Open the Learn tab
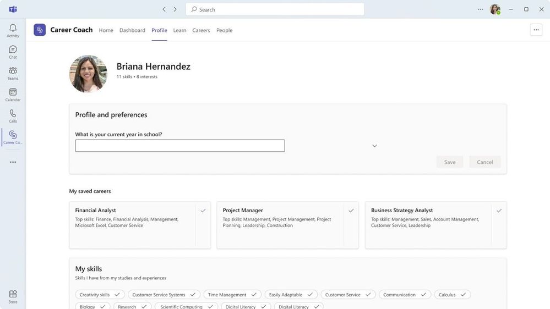Viewport: 550px width, 309px height. tap(179, 30)
